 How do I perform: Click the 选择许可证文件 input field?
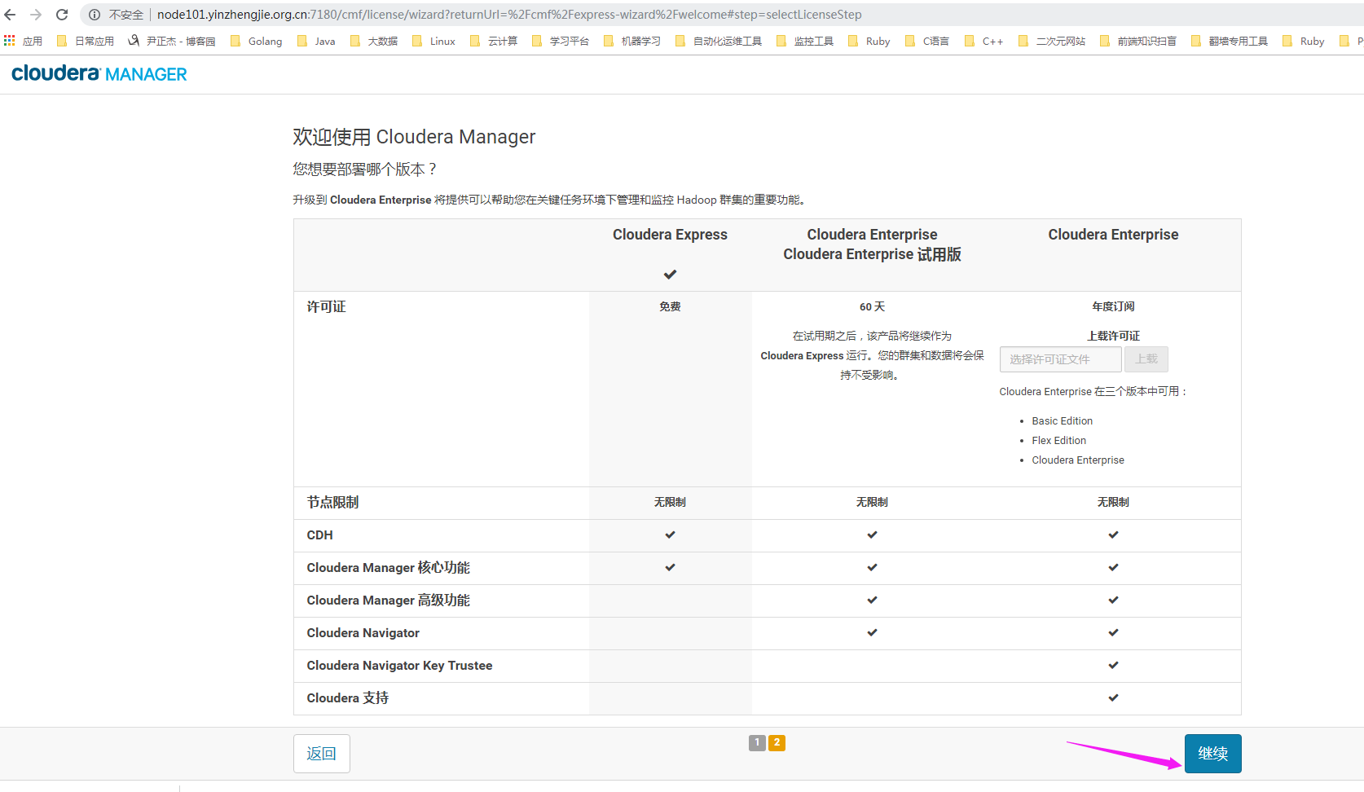pyautogui.click(x=1060, y=359)
